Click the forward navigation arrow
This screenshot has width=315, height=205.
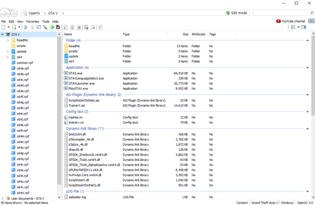tap(13, 13)
